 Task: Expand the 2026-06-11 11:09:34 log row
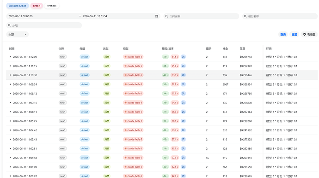click(x=10, y=84)
